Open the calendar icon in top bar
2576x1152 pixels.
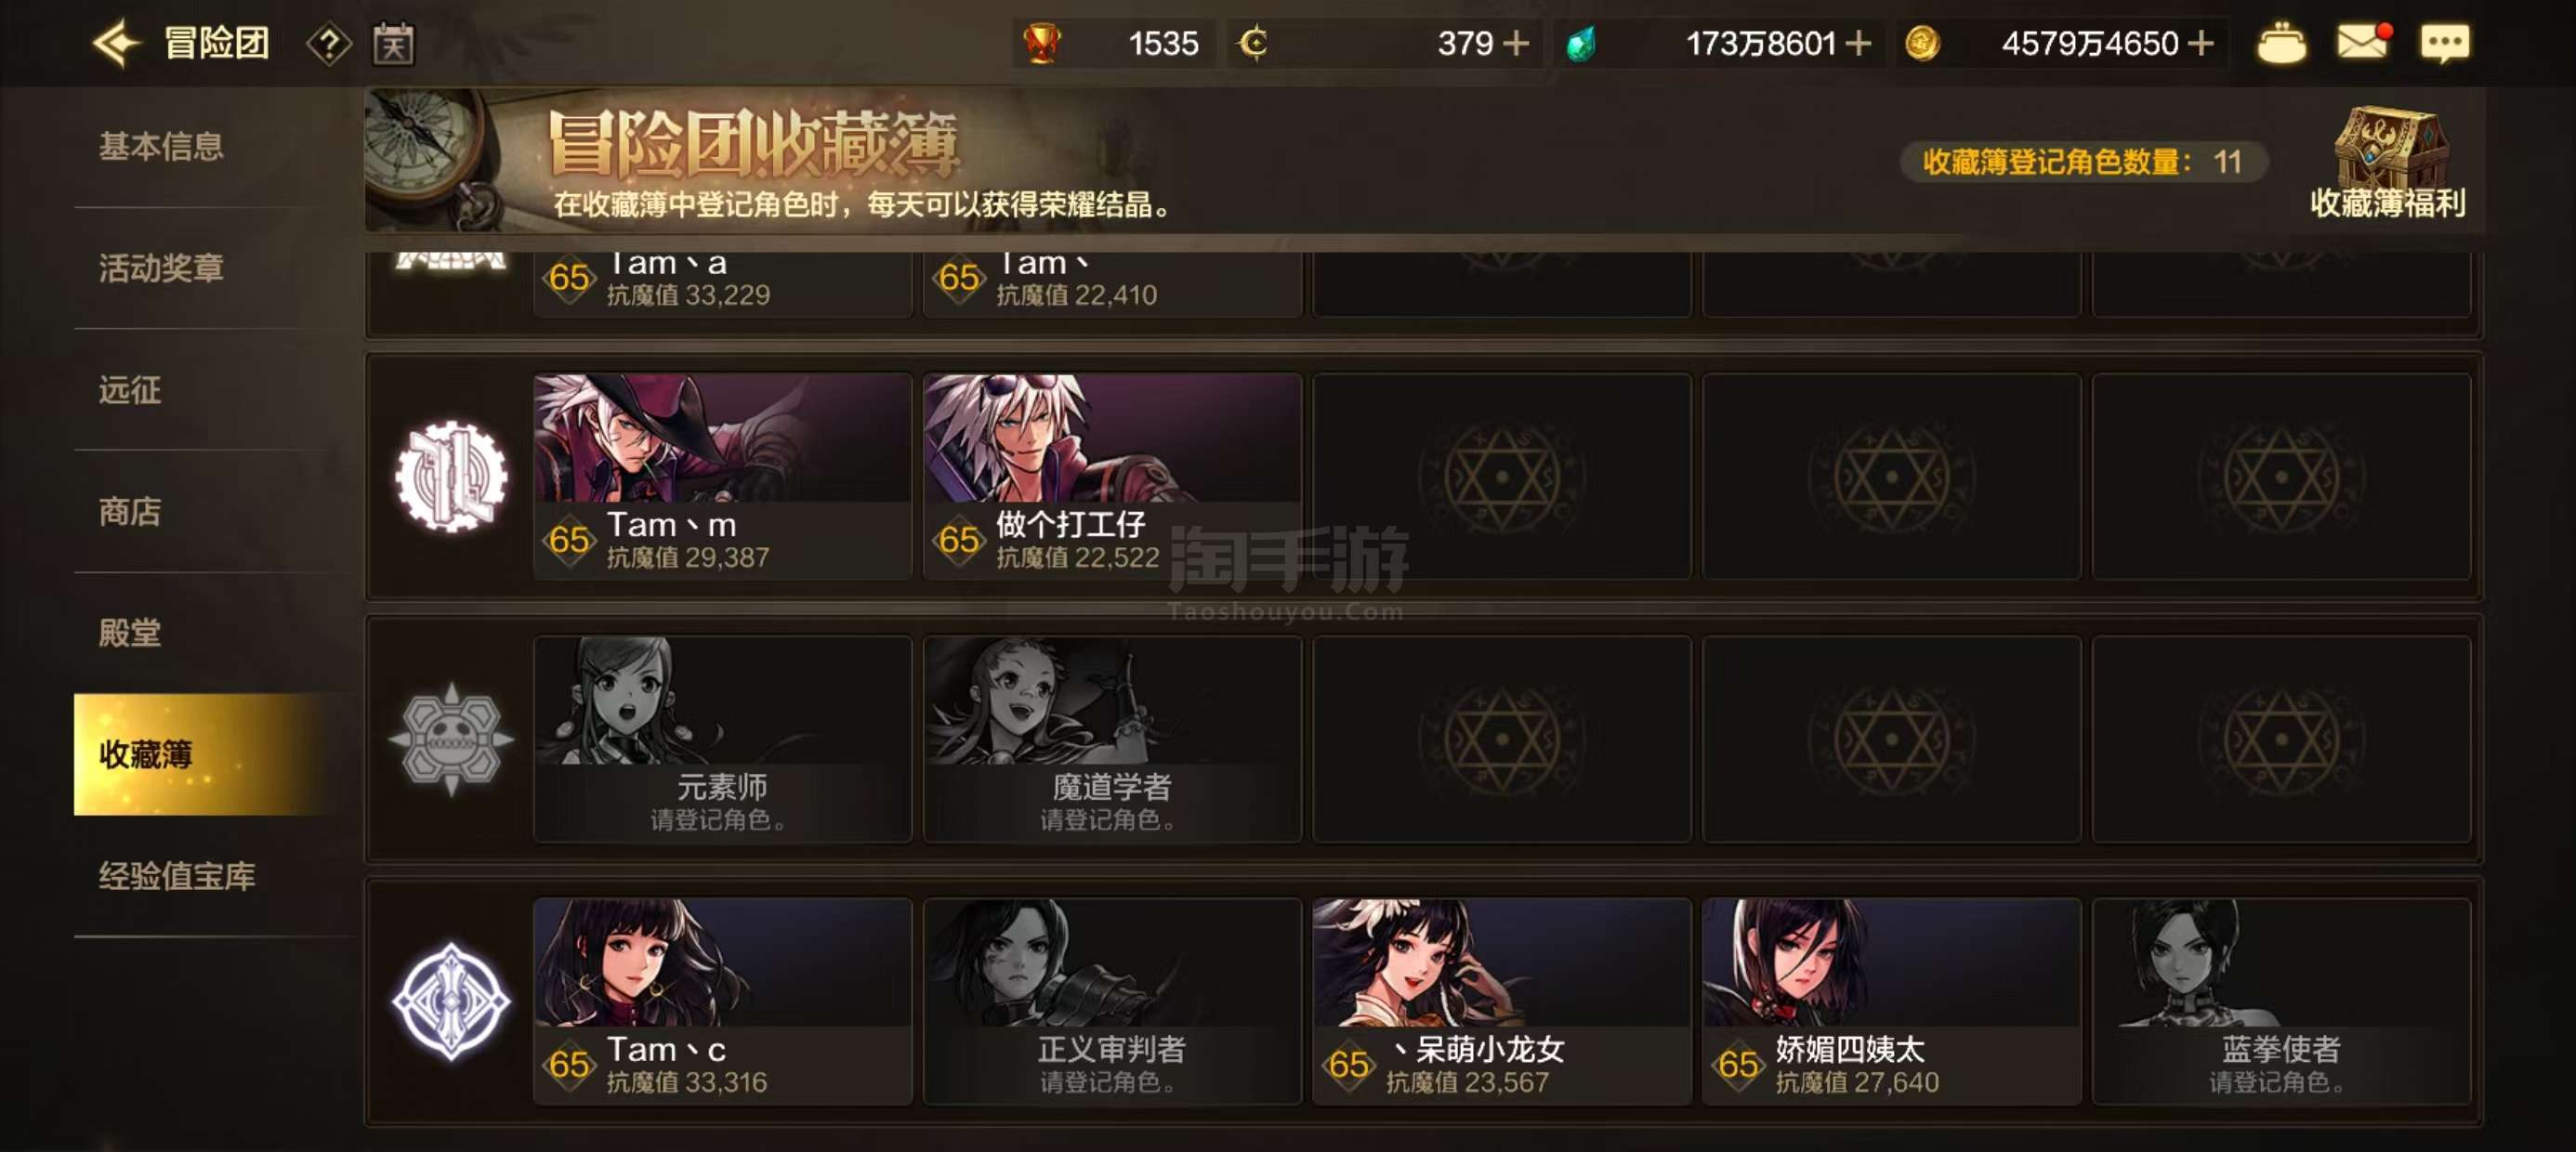(x=393, y=44)
